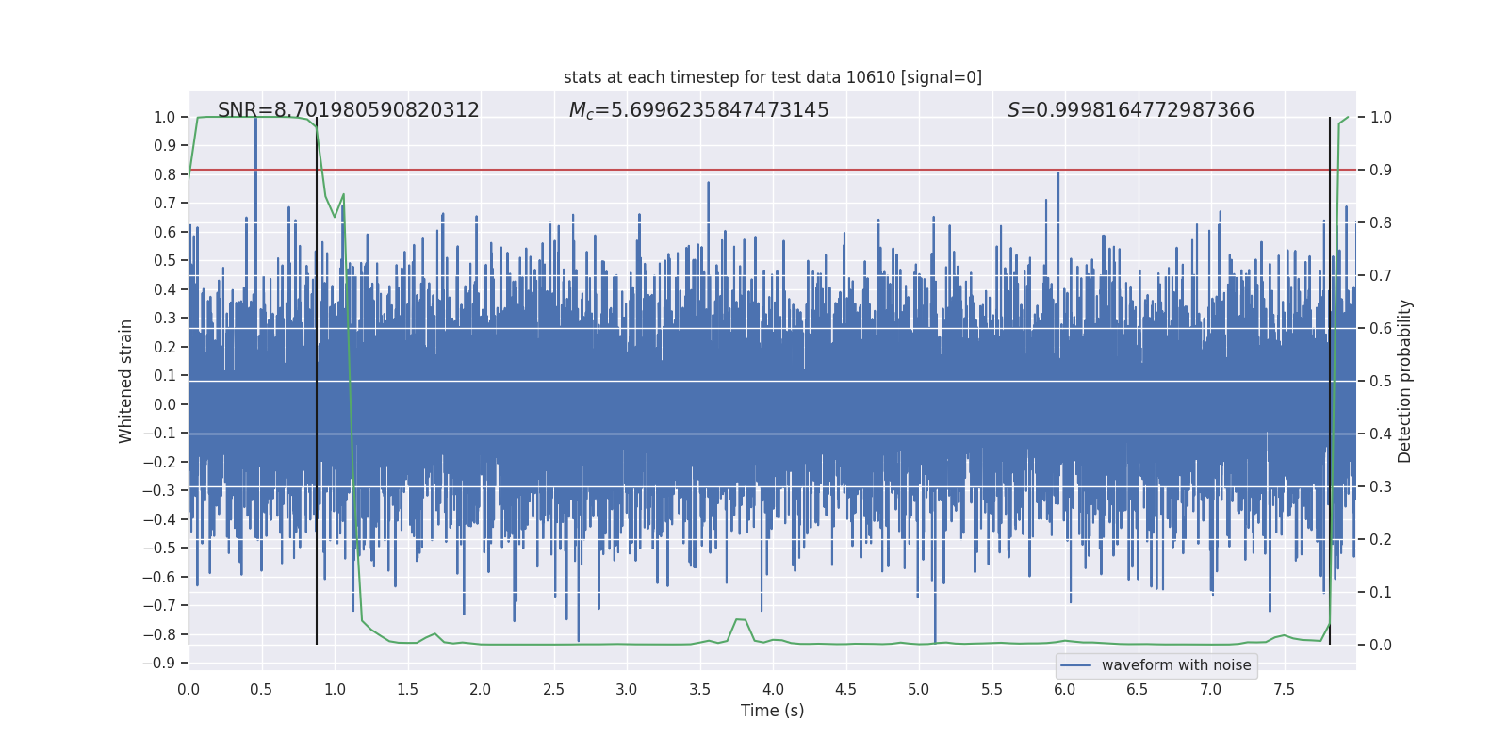
Task: Select the S=0.9998 annotation text
Action: [x=1130, y=110]
